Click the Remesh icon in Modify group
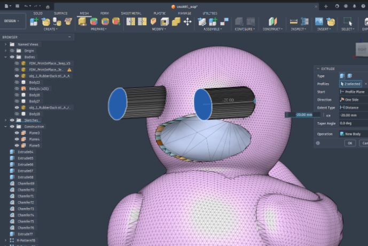Screen dimensions: 368x246 point(131,21)
